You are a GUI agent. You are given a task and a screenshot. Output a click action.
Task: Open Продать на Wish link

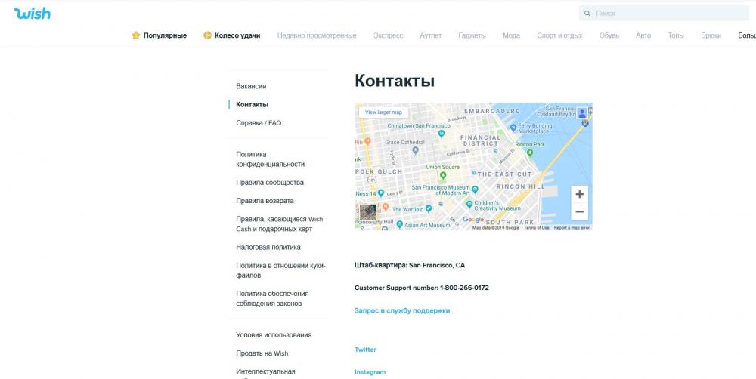[262, 353]
